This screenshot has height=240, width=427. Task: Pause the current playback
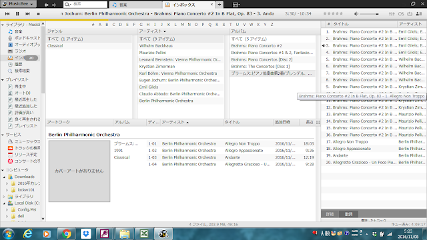point(17,13)
